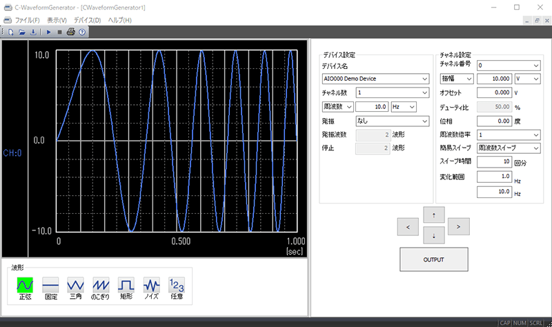
Task: Choose the sawtooth (のこぎり) waveform icon
Action: click(101, 284)
